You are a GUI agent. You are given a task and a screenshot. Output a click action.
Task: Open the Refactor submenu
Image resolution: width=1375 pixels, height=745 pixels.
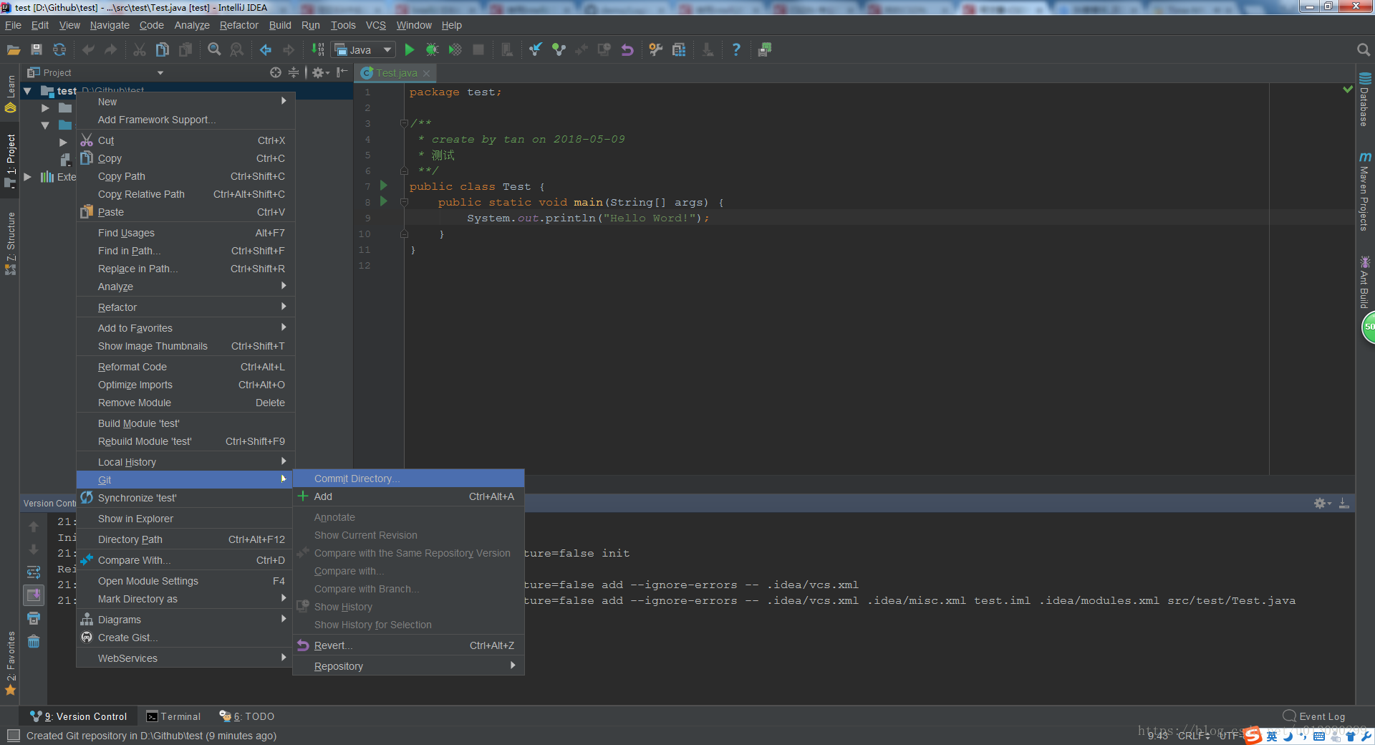tap(186, 307)
